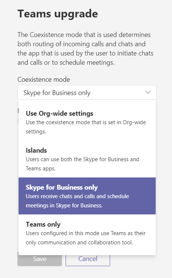Select the 'Use Org-wide settings' option
The image size is (172, 278).
point(87,122)
